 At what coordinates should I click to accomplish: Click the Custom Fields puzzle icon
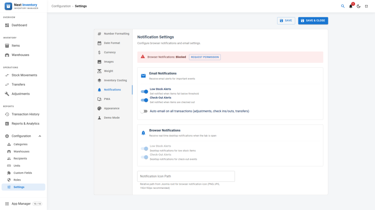9,173
